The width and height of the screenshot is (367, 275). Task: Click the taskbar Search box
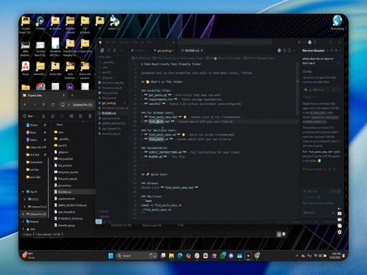[137, 256]
